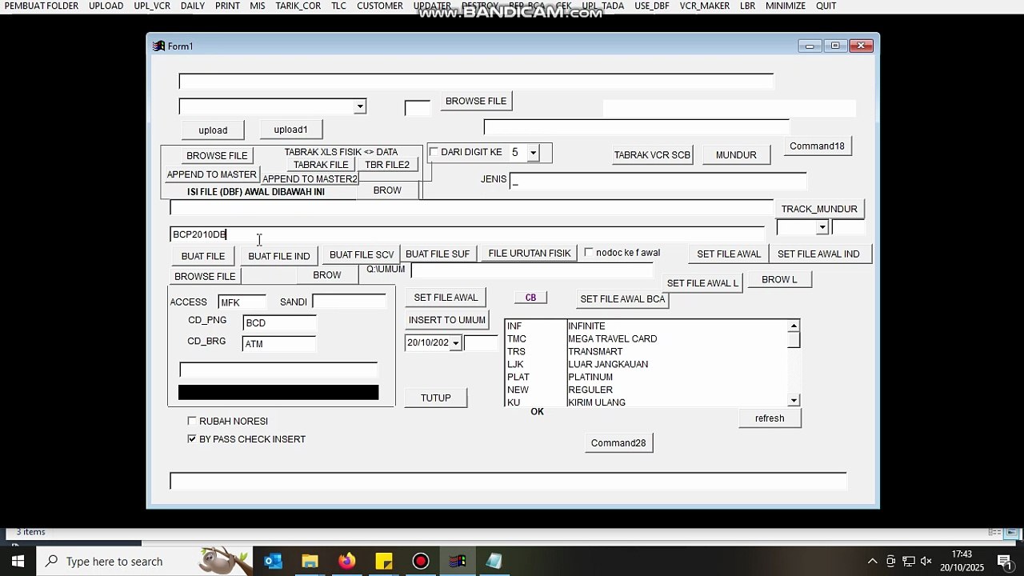Click the BCP2010DB text field
The height and width of the screenshot is (576, 1024).
tap(467, 234)
